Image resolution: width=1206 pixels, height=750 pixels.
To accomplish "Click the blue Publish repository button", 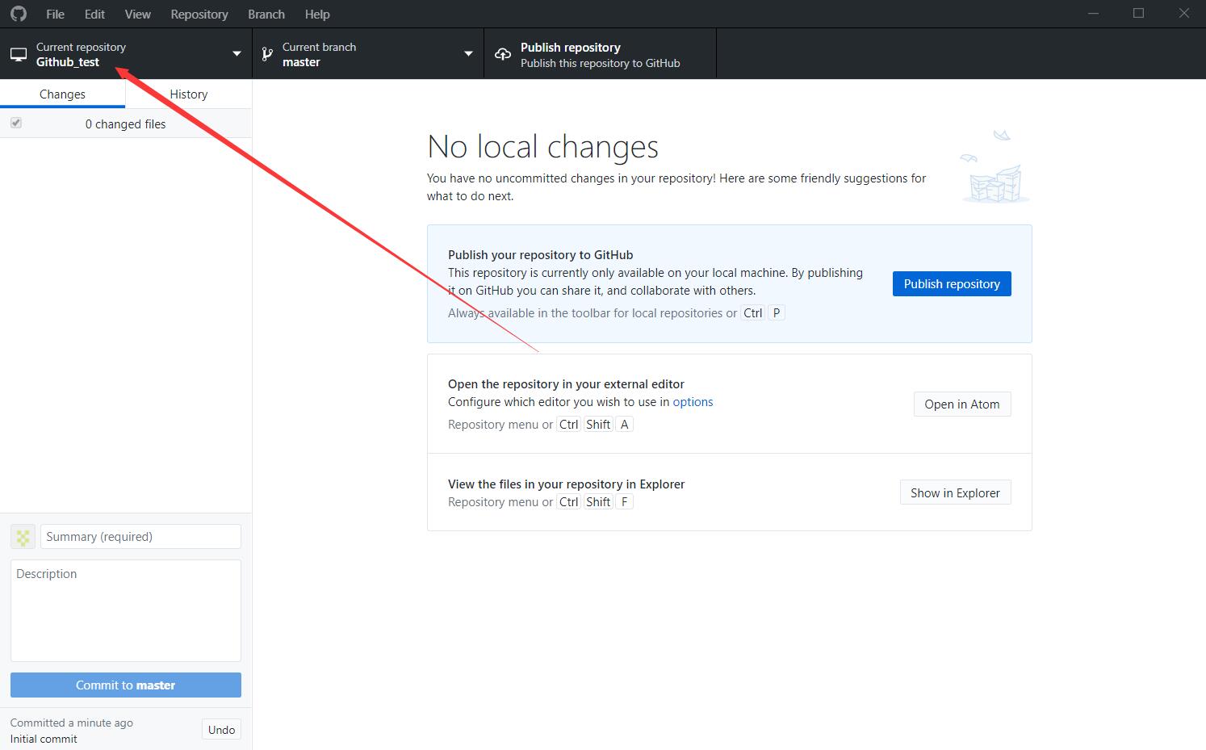I will click(x=952, y=283).
